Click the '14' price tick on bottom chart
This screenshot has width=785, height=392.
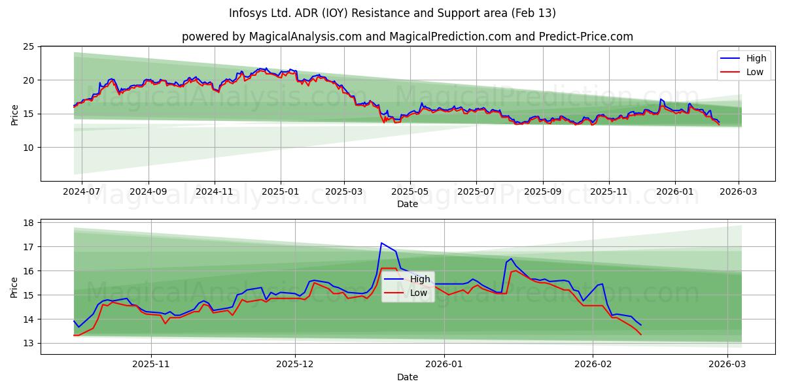[x=28, y=319]
